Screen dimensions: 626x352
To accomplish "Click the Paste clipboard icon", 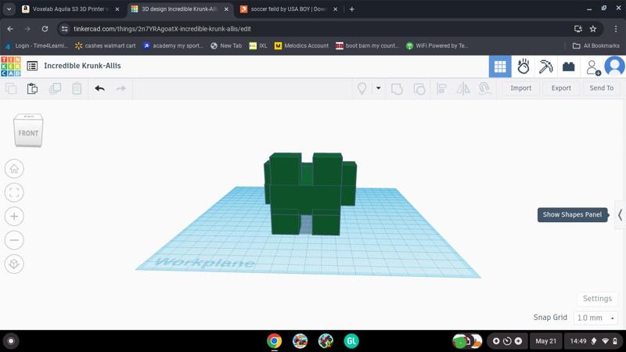I will 32,88.
